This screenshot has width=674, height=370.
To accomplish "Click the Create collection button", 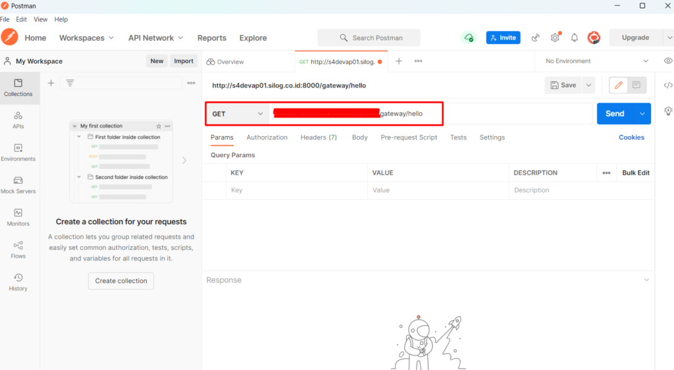I will pyautogui.click(x=121, y=281).
